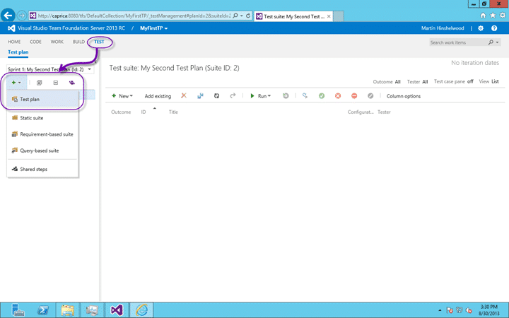The height and width of the screenshot is (318, 509).
Task: Open the Run tests dropdown
Action: point(260,96)
